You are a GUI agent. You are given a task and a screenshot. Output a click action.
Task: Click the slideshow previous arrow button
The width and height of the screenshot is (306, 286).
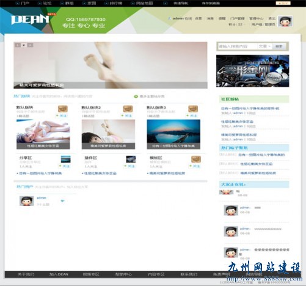(18, 45)
